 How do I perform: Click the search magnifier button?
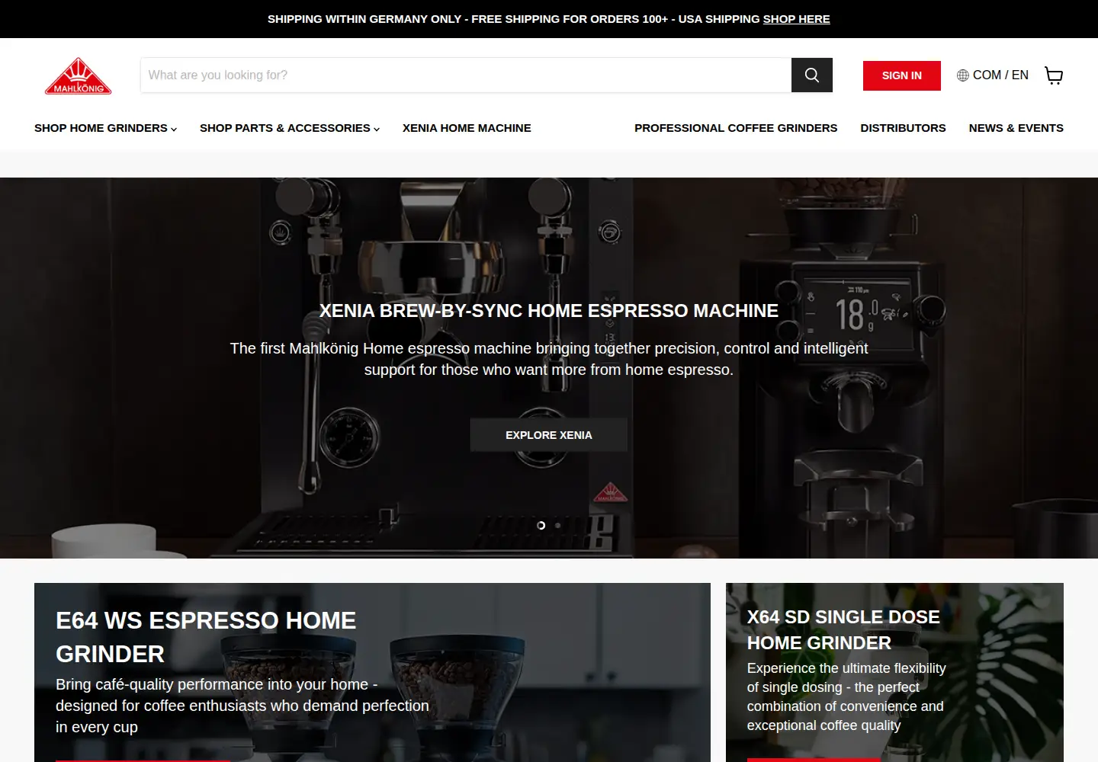tap(812, 75)
